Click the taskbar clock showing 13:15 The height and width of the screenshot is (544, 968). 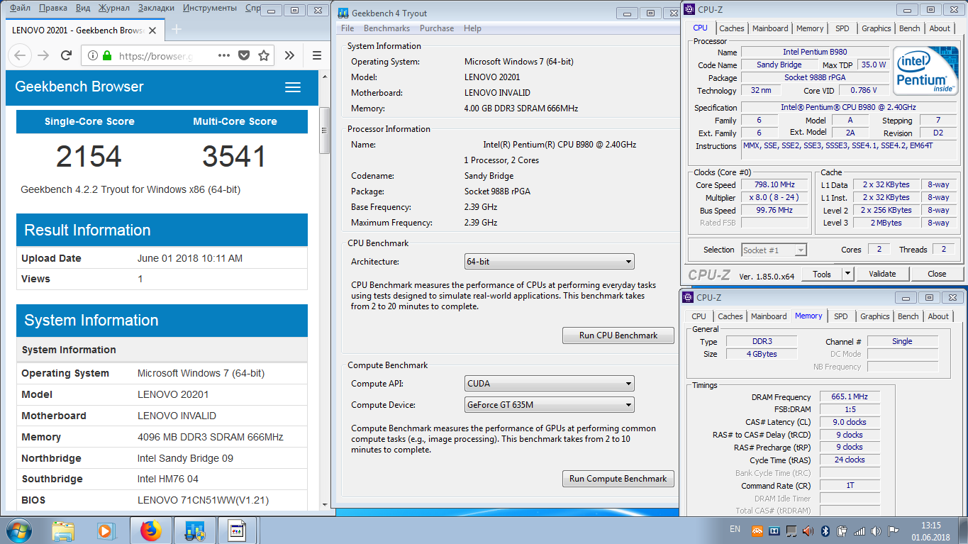pyautogui.click(x=931, y=531)
